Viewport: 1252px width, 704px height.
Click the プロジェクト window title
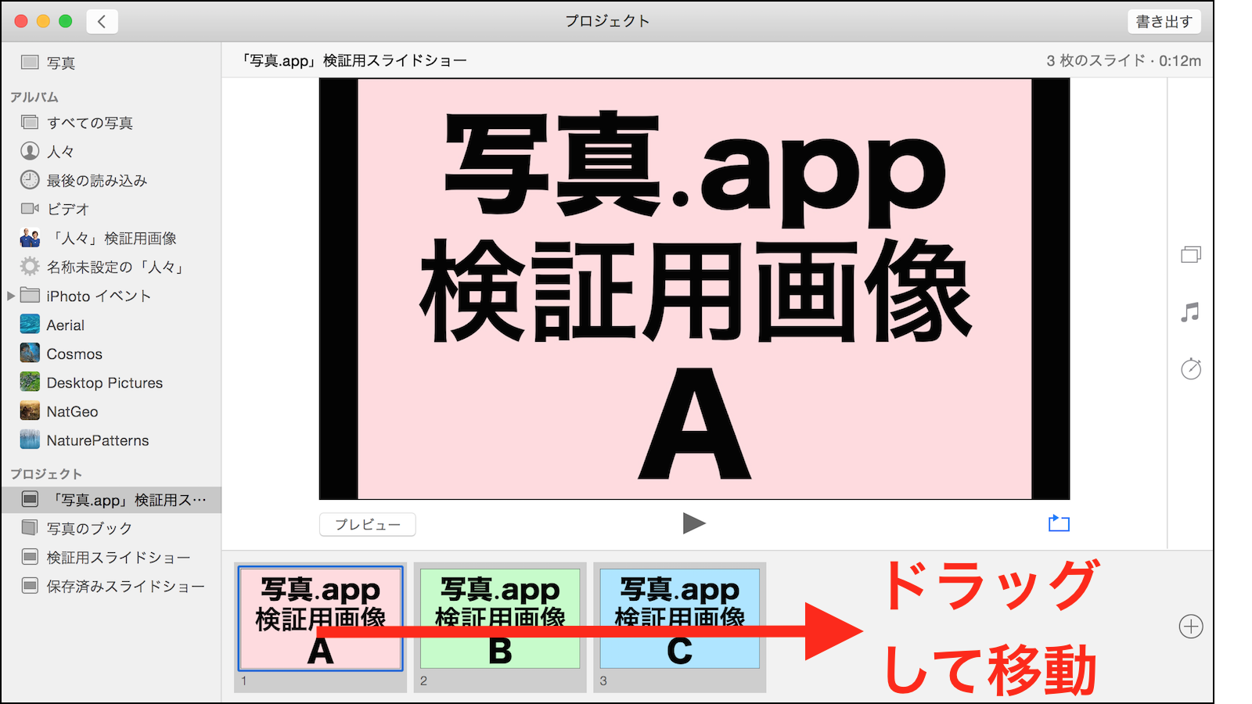coord(607,21)
